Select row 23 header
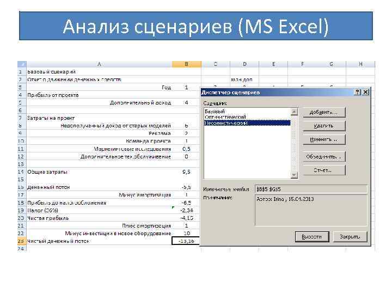 [21, 241]
